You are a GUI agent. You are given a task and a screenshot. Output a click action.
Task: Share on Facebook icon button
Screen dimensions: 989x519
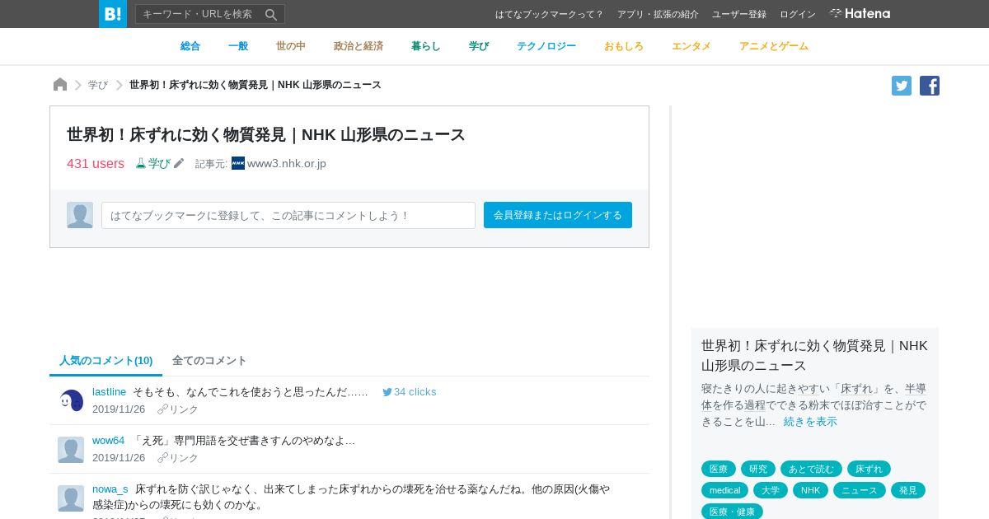coord(930,86)
